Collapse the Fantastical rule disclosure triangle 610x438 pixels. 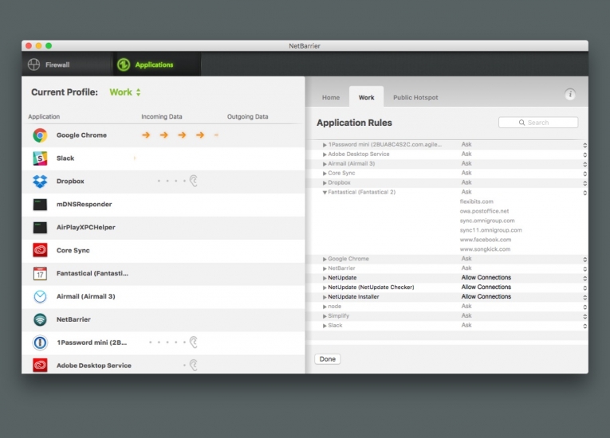[325, 192]
